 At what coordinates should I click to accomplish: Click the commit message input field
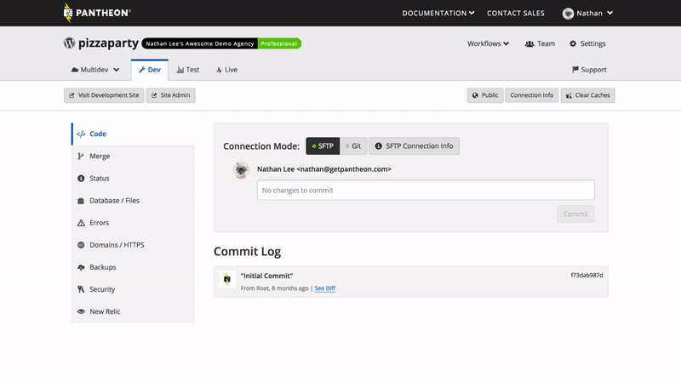426,190
